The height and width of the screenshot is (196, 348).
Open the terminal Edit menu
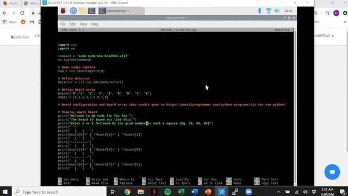[x=72, y=24]
